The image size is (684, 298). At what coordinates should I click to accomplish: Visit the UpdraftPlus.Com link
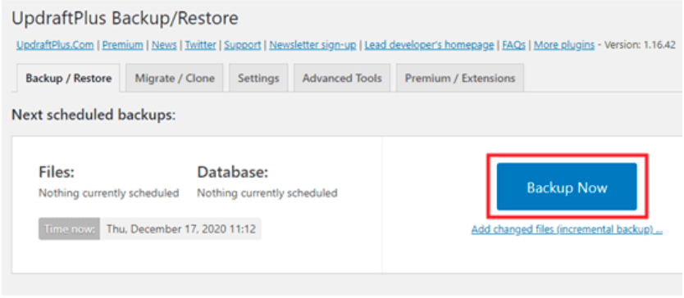click(x=55, y=45)
